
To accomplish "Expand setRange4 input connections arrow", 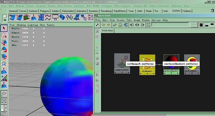I will coord(141,74).
